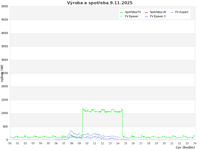Viewport: 200px width, 150px height.
Task: Select hour 00 on the time axis
Action: pos(10,143)
